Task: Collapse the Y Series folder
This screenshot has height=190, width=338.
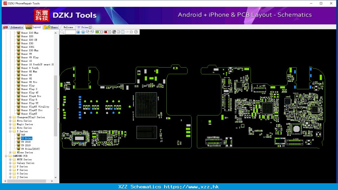Action: (x=10, y=131)
